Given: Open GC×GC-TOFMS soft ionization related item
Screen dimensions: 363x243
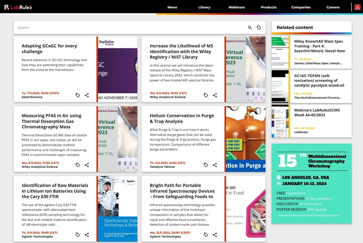Looking at the screenshot, I should [x=319, y=81].
